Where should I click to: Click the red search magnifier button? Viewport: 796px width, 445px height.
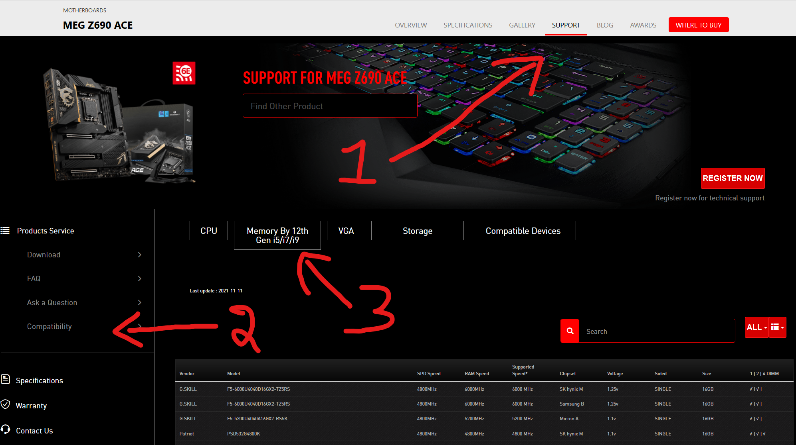[570, 331]
